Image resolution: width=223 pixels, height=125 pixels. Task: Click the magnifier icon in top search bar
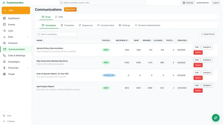click(x=61, y=3)
